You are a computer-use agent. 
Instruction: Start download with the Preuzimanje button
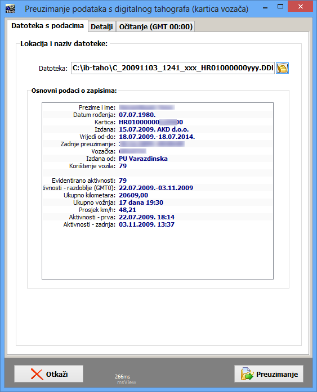coord(269,374)
